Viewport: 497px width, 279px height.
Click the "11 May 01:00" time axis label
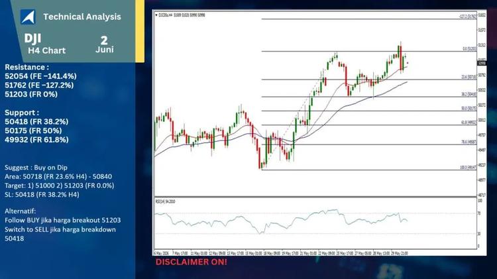click(x=199, y=253)
